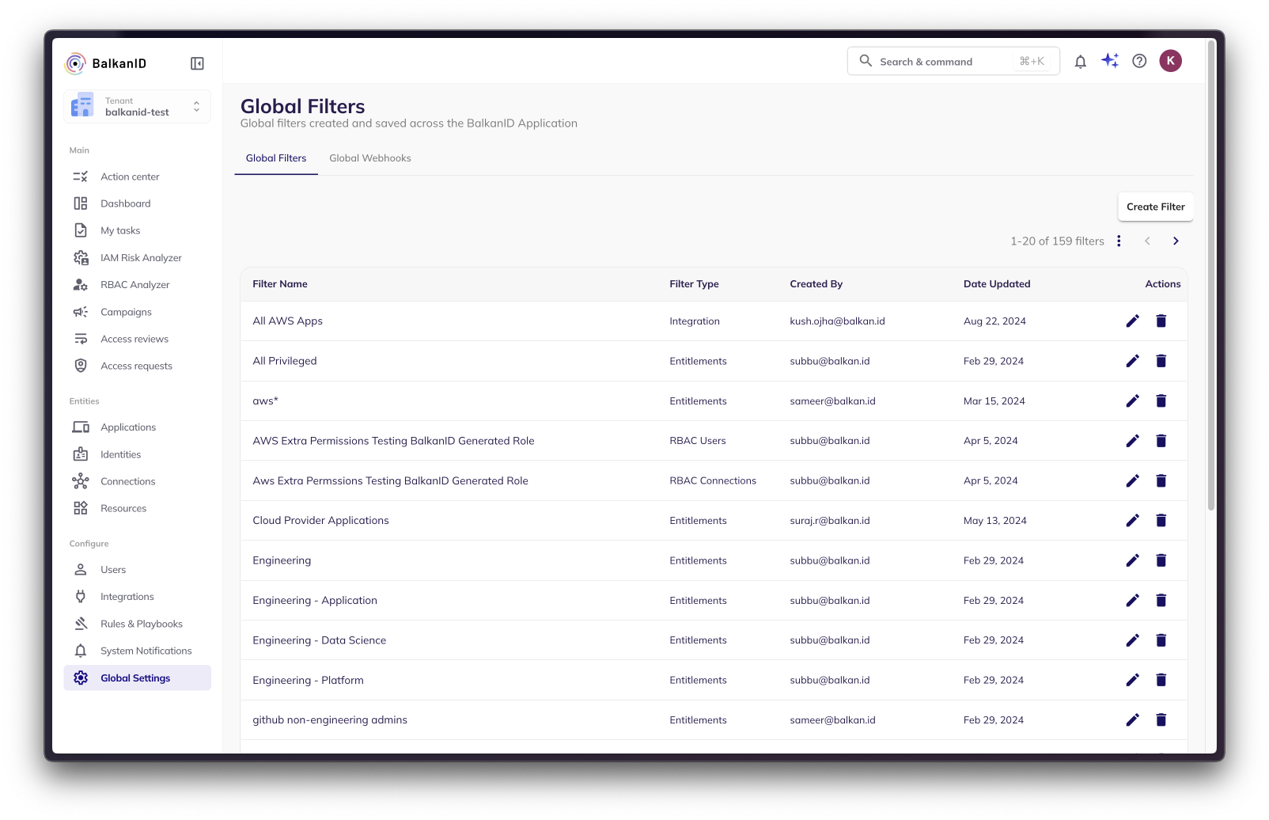The width and height of the screenshot is (1269, 820).
Task: Collapse the sidebar using the panel icon
Action: (197, 63)
